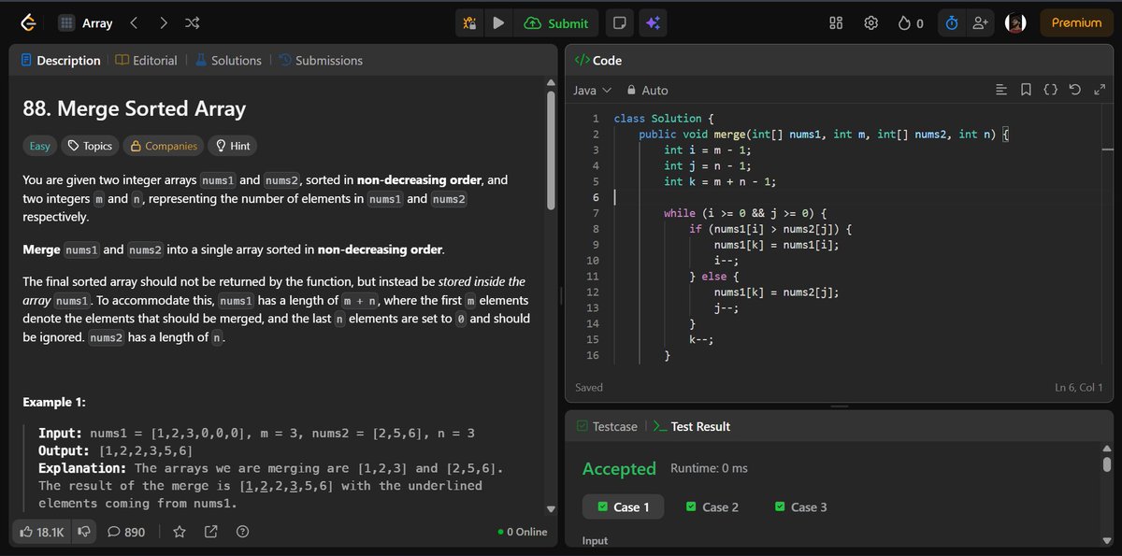Change panel layout with the grid icon

[835, 22]
